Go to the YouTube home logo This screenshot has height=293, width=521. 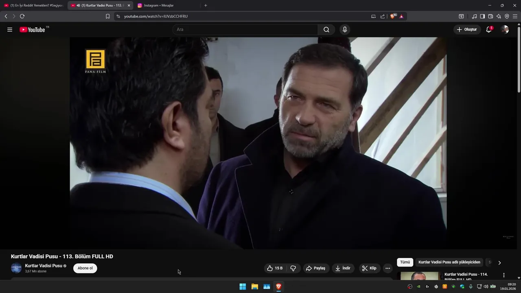click(32, 29)
